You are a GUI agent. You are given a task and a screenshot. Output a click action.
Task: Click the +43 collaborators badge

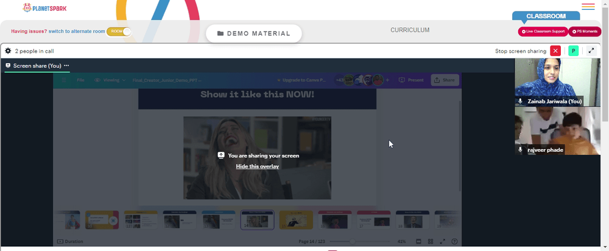tap(339, 80)
